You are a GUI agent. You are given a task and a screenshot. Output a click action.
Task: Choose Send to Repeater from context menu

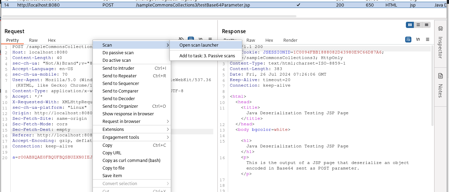point(119,76)
